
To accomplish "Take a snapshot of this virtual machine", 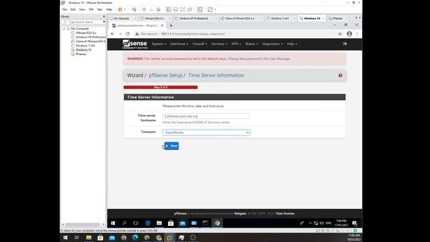I will 144,9.
